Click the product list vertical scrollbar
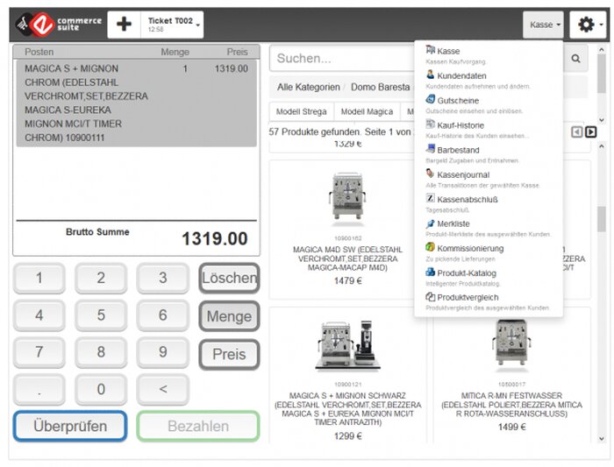The height and width of the screenshot is (467, 614). tap(602, 292)
